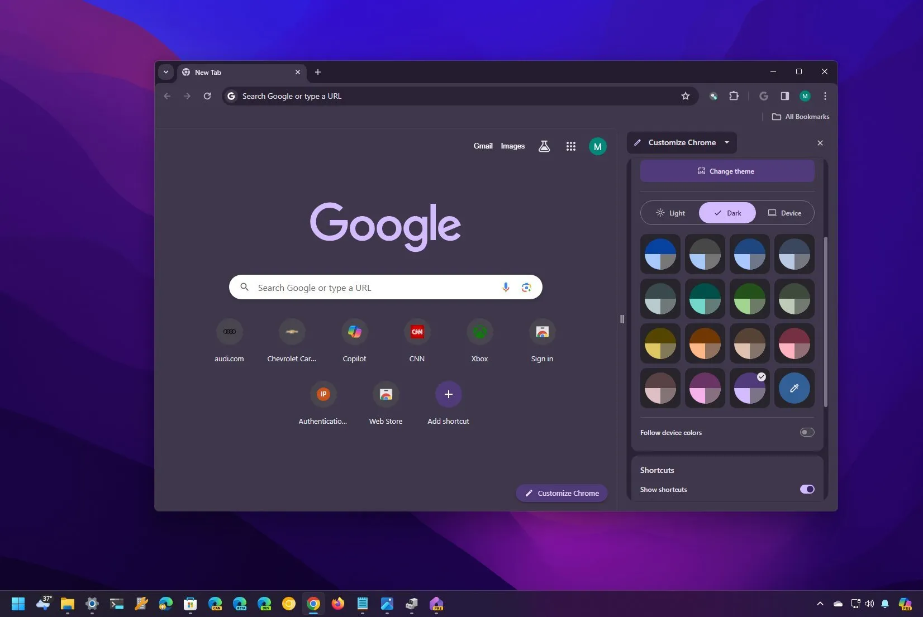This screenshot has width=923, height=617.
Task: Click the side panel resize handle
Action: (x=622, y=319)
